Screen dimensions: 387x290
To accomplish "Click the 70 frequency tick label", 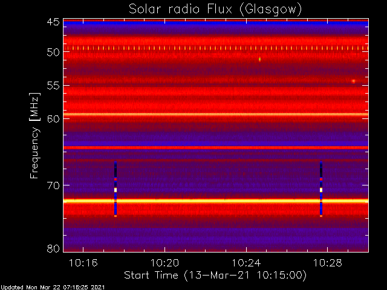I will (x=53, y=185).
